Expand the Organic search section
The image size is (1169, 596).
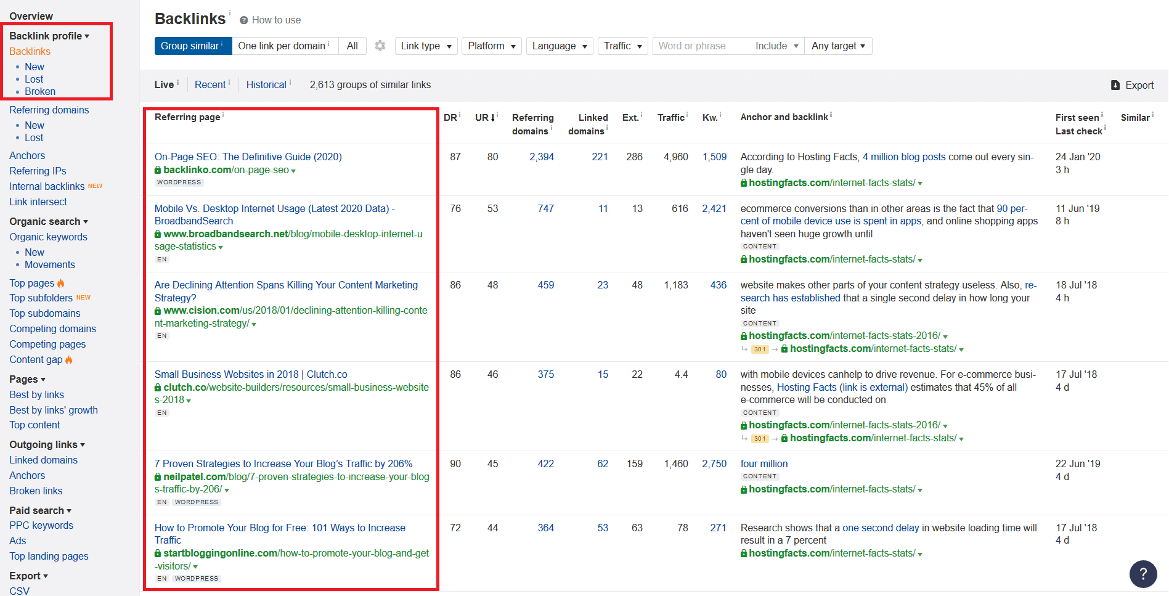[x=49, y=221]
